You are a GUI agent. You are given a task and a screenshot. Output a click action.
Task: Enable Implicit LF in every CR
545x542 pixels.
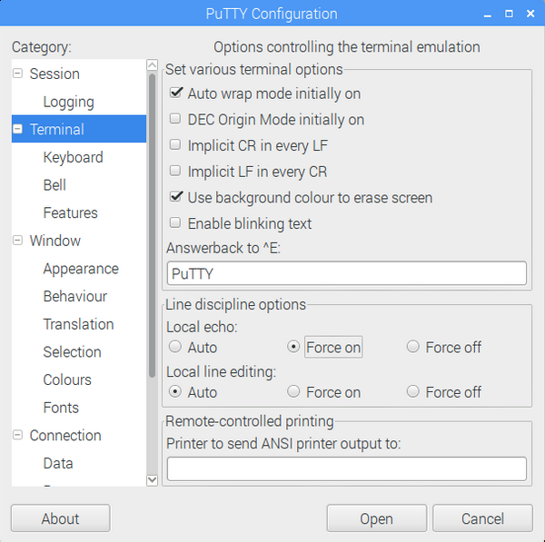175,171
